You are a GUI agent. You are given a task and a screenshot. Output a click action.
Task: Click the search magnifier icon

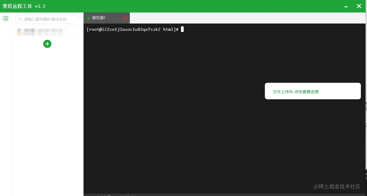pos(20,19)
